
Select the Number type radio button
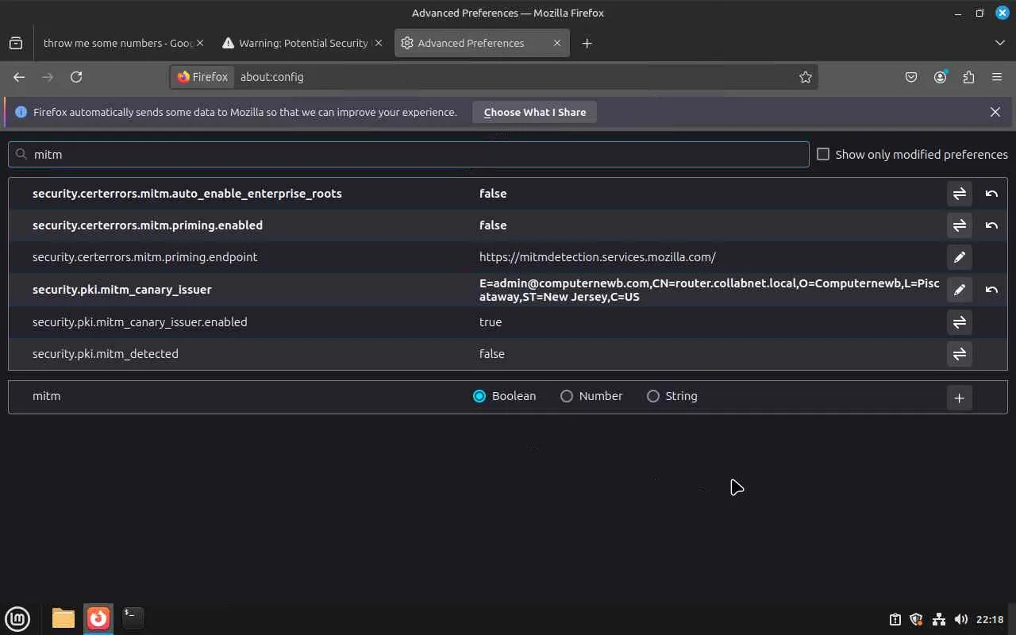tap(567, 396)
